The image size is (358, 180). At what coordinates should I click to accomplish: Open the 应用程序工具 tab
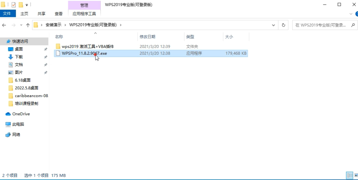point(84,14)
